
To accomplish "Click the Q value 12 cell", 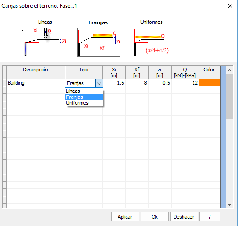I will [x=185, y=83].
